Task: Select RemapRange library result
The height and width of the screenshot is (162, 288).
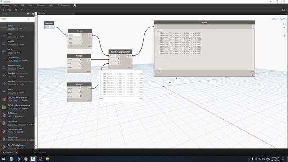Action: (x=17, y=67)
